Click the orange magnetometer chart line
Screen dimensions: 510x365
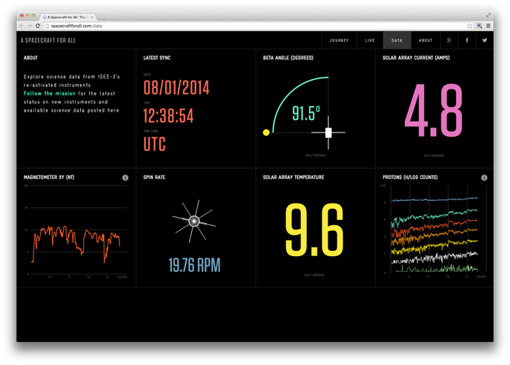click(x=67, y=235)
